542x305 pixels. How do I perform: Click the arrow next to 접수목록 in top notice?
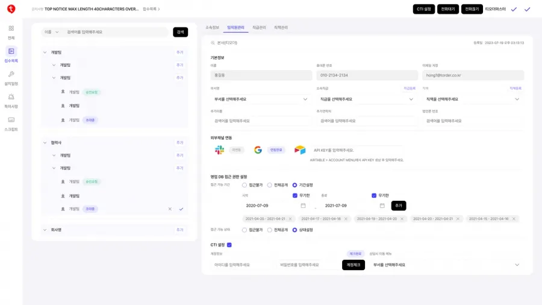click(158, 9)
